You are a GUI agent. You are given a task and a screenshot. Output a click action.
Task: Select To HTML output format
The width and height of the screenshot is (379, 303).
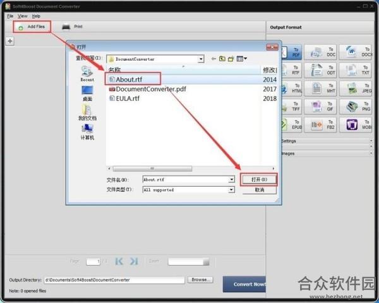(291, 88)
